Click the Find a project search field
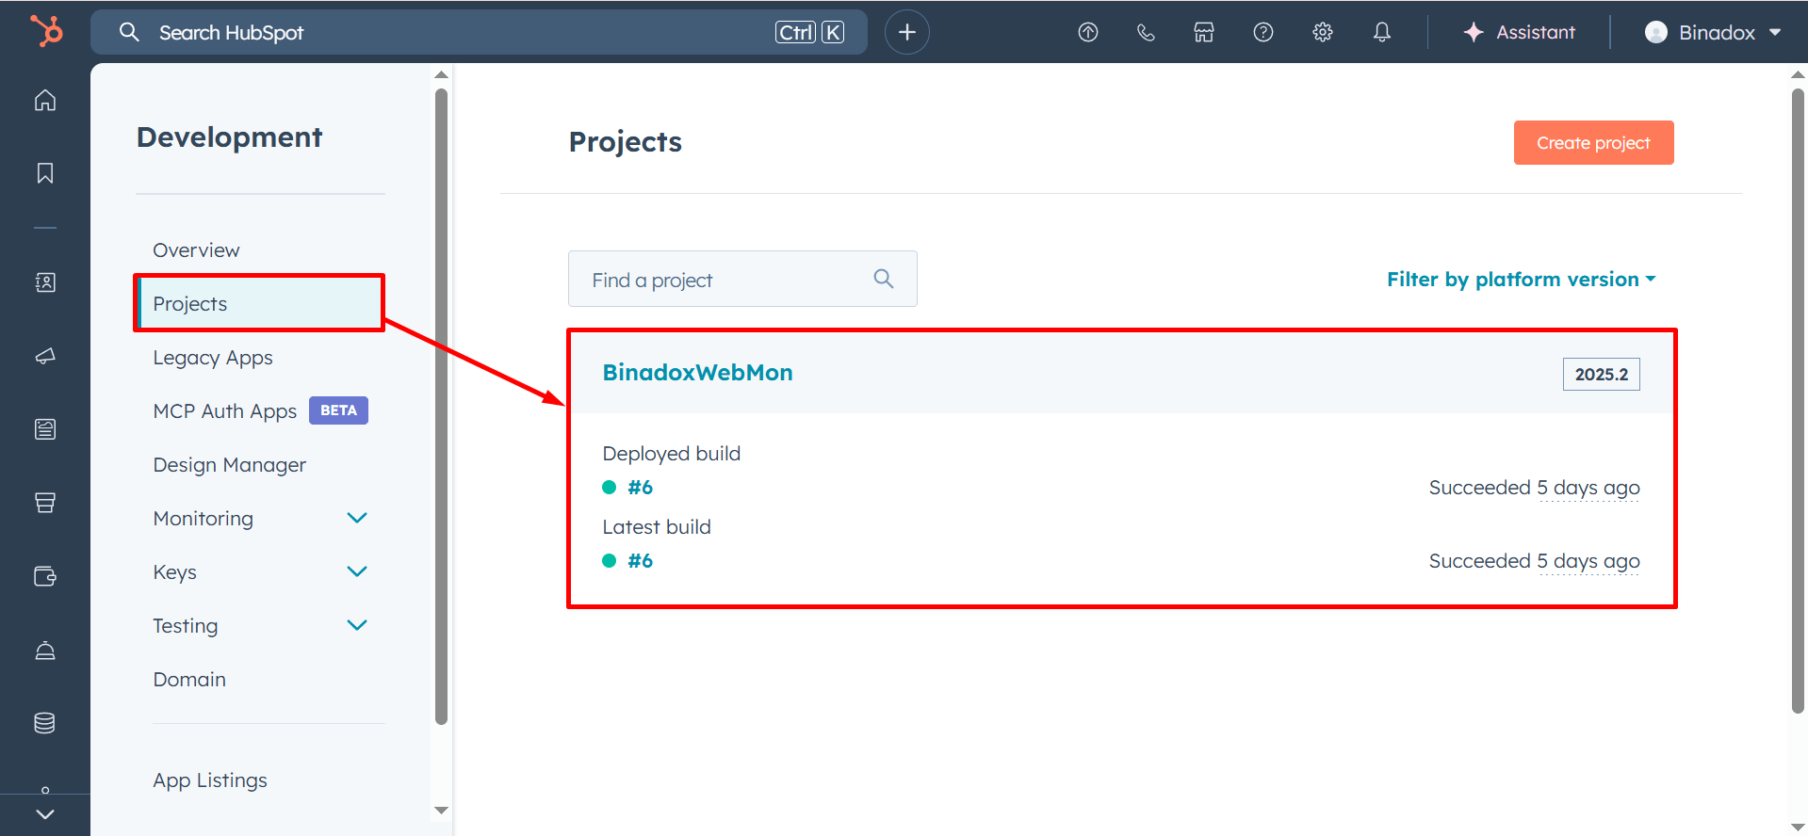Image resolution: width=1808 pixels, height=836 pixels. [x=742, y=279]
